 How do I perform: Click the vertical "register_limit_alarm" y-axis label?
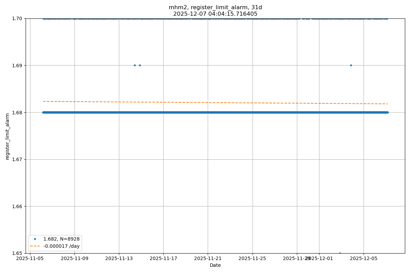pos(8,136)
